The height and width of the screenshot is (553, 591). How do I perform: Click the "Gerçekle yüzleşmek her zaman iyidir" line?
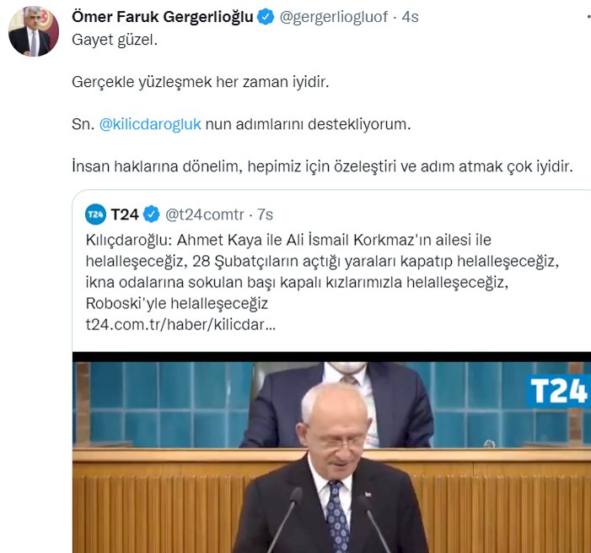[x=200, y=82]
